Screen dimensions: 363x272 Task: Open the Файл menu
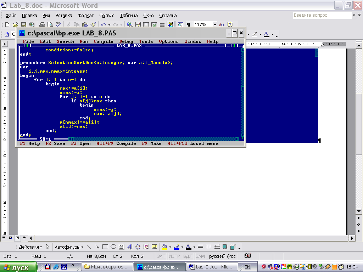pyautogui.click(x=11, y=16)
